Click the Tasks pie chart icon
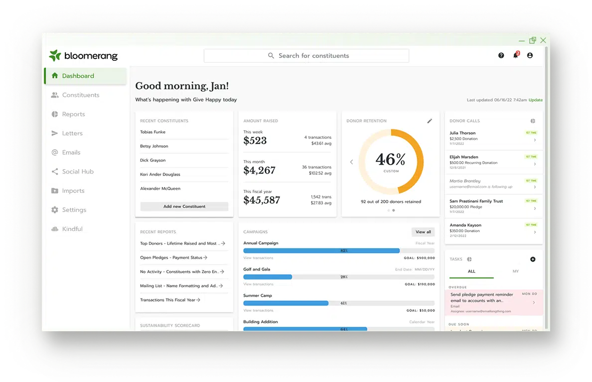Image resolution: width=592 pixels, height=382 pixels. coord(469,259)
